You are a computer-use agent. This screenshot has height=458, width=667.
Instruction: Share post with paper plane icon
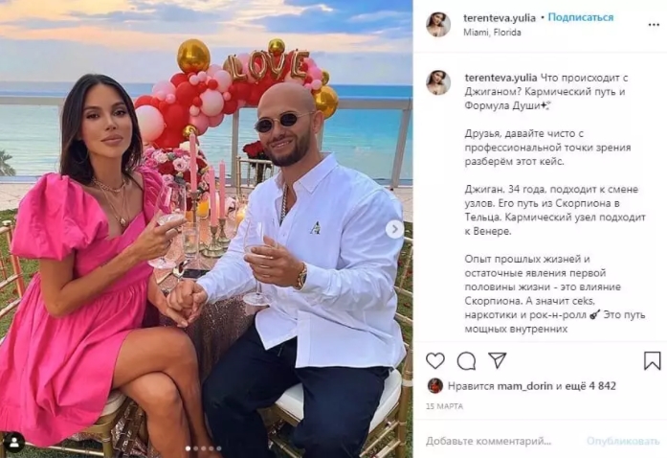(497, 360)
